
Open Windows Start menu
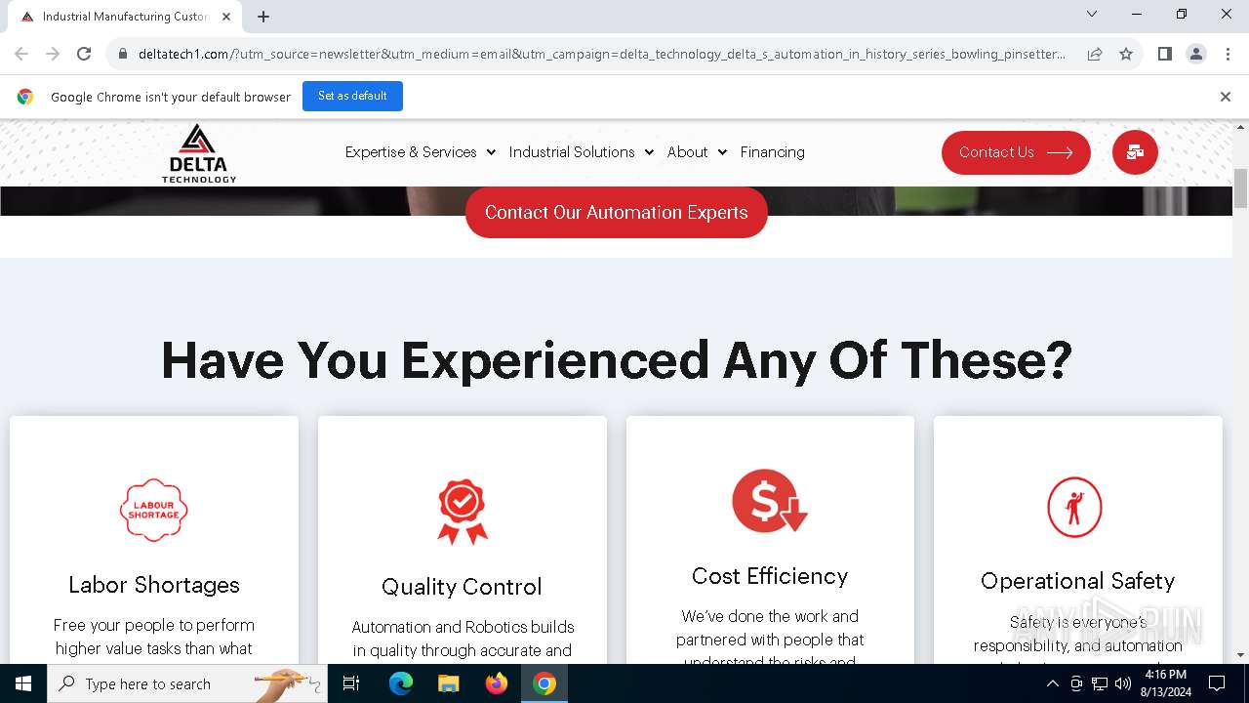click(x=23, y=683)
